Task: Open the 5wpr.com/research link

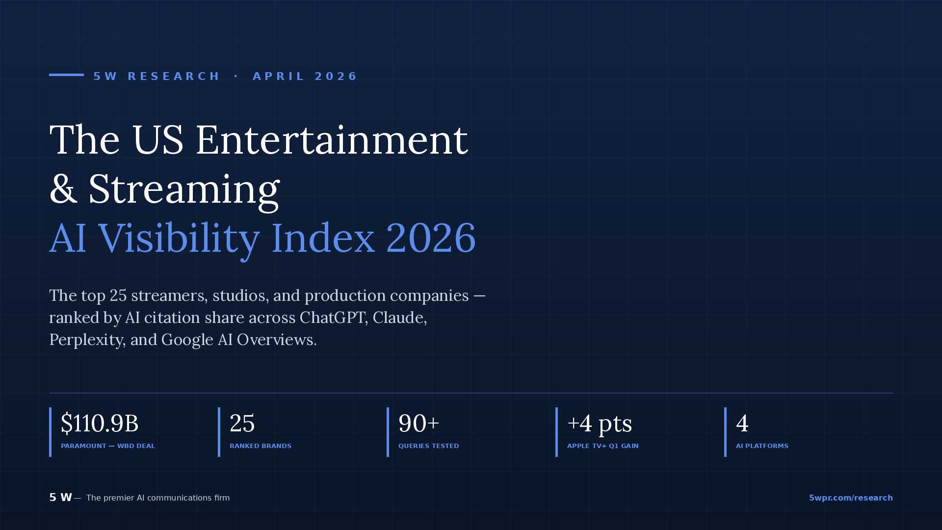Action: pyautogui.click(x=851, y=498)
